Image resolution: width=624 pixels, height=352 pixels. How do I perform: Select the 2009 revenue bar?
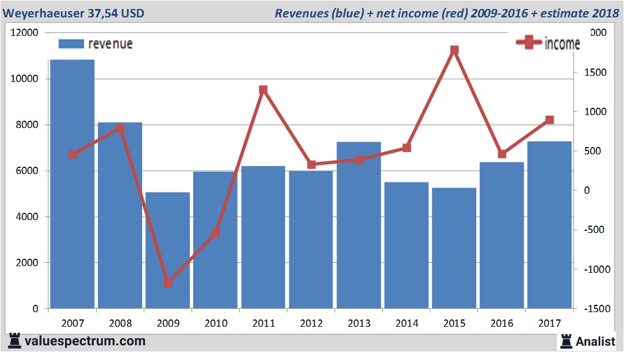(167, 250)
